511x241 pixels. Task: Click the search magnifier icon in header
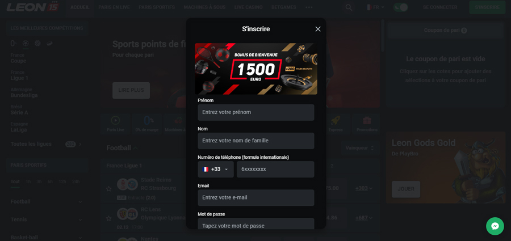[349, 7]
